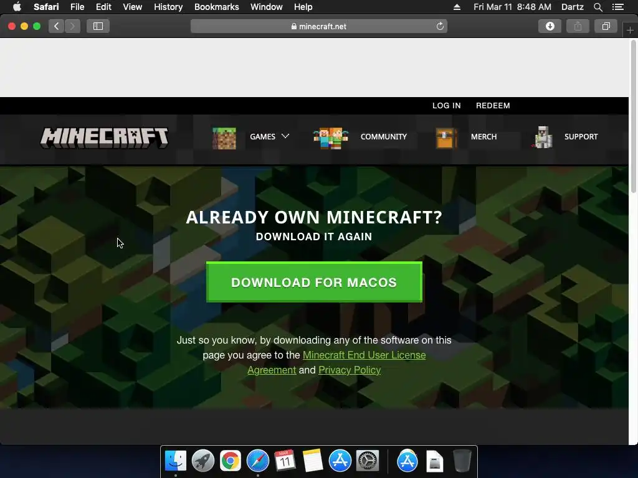Click the eject icon in menu bar
The height and width of the screenshot is (478, 638).
point(457,7)
